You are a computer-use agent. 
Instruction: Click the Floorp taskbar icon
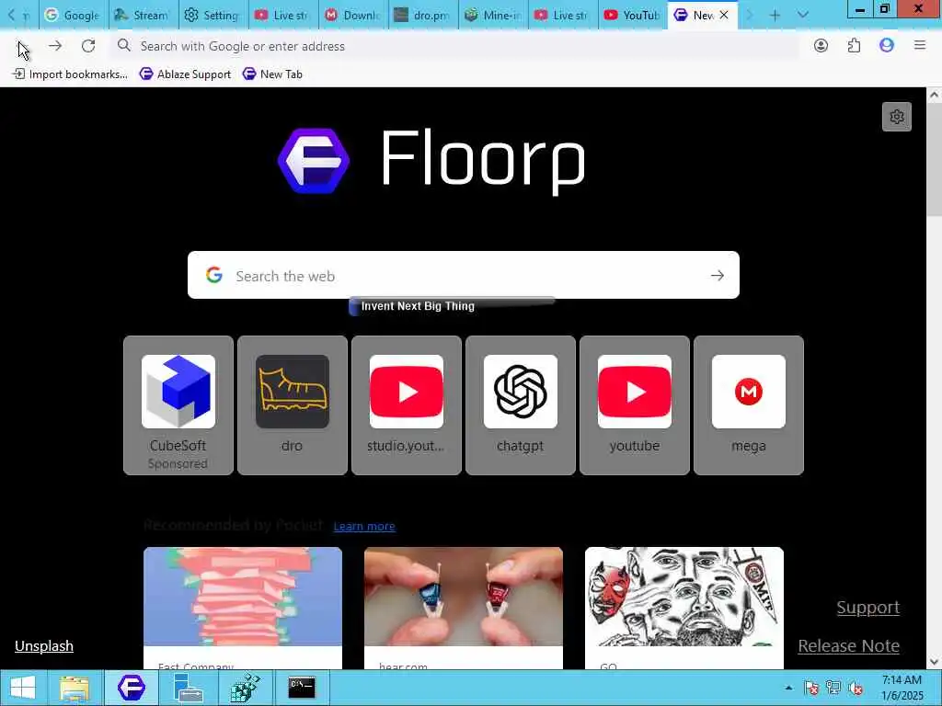(x=131, y=688)
